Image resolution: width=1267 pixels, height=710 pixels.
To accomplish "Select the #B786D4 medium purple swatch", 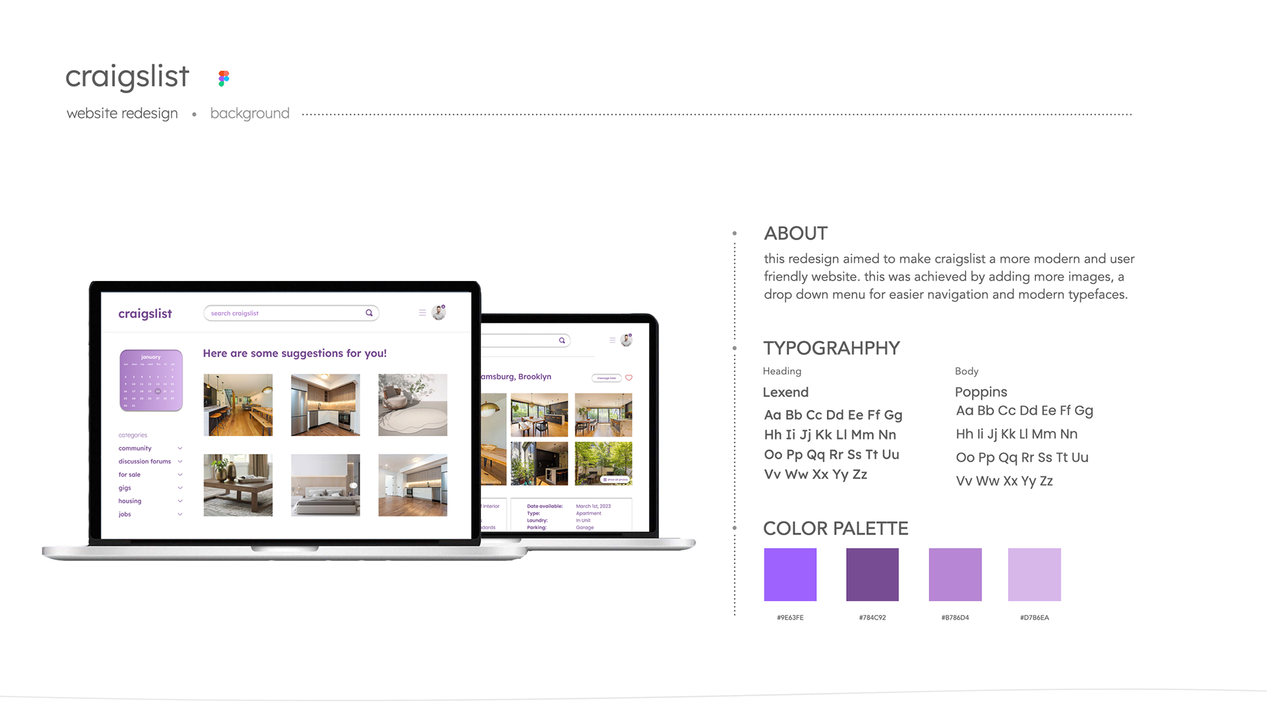I will point(955,574).
